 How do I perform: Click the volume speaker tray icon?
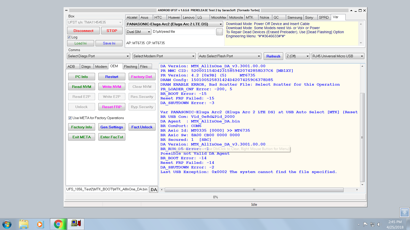click(x=379, y=224)
